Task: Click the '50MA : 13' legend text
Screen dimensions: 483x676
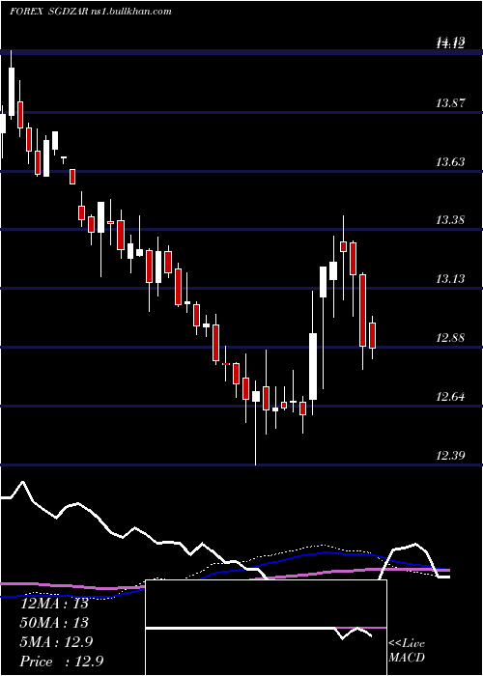Action: pyautogui.click(x=54, y=623)
